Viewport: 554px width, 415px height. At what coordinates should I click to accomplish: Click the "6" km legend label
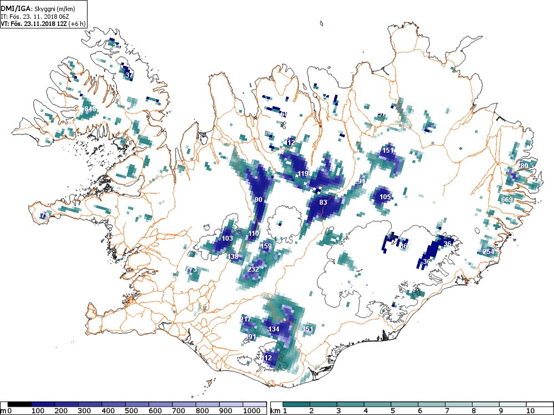pyautogui.click(x=420, y=411)
